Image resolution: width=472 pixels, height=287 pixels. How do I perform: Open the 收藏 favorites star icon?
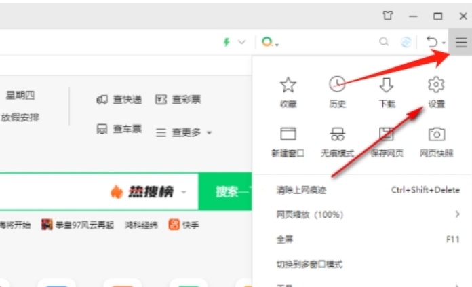pos(288,85)
